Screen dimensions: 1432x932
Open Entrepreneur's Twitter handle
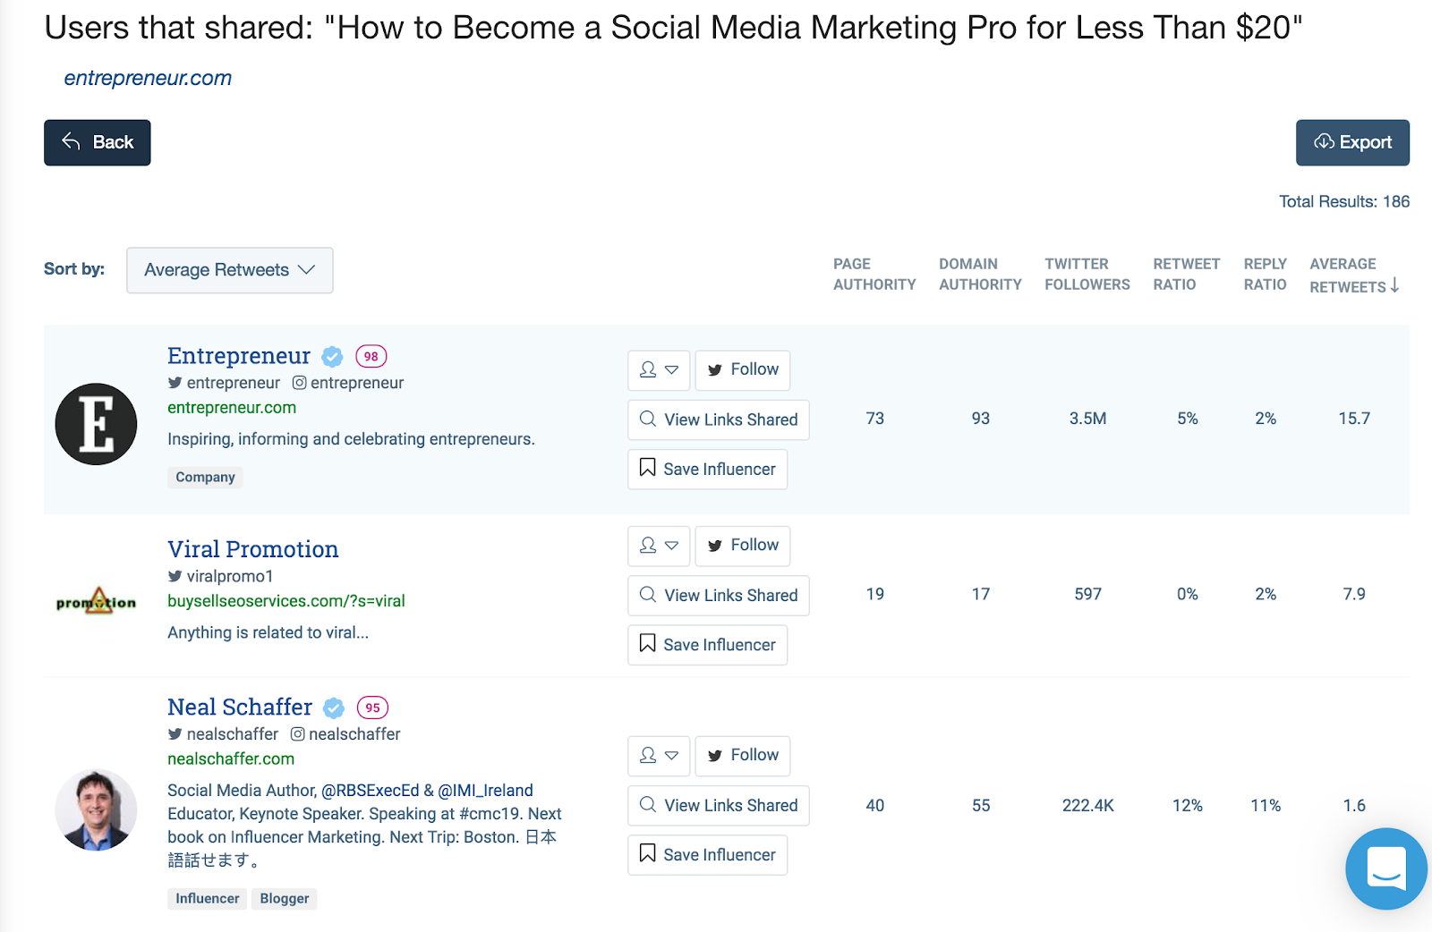tap(224, 383)
